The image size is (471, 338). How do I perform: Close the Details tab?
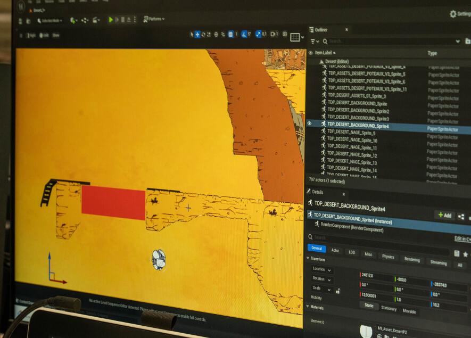pyautogui.click(x=344, y=194)
